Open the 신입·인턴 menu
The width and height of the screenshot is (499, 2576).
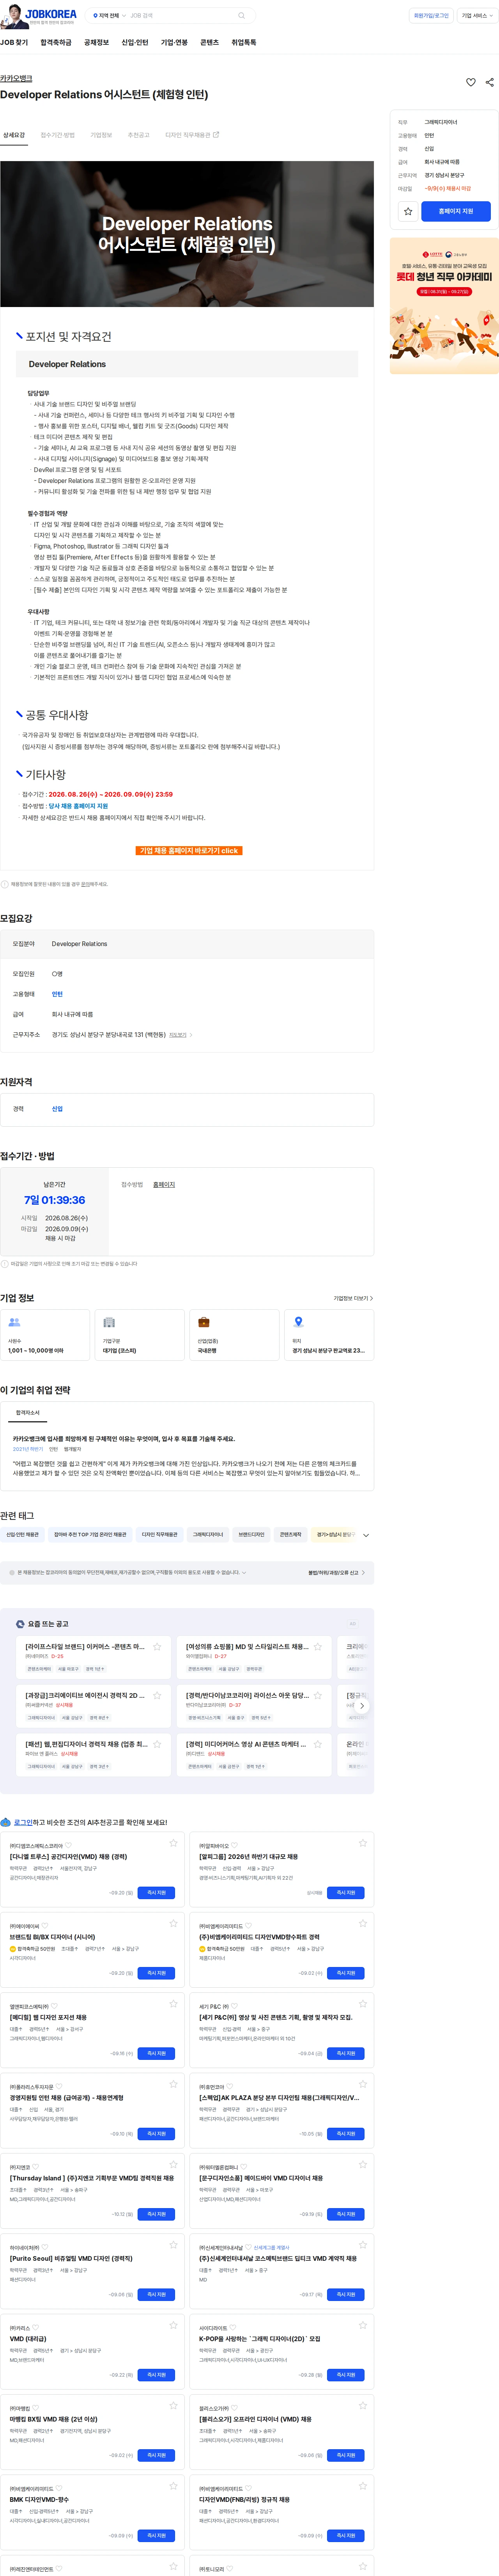tap(135, 43)
